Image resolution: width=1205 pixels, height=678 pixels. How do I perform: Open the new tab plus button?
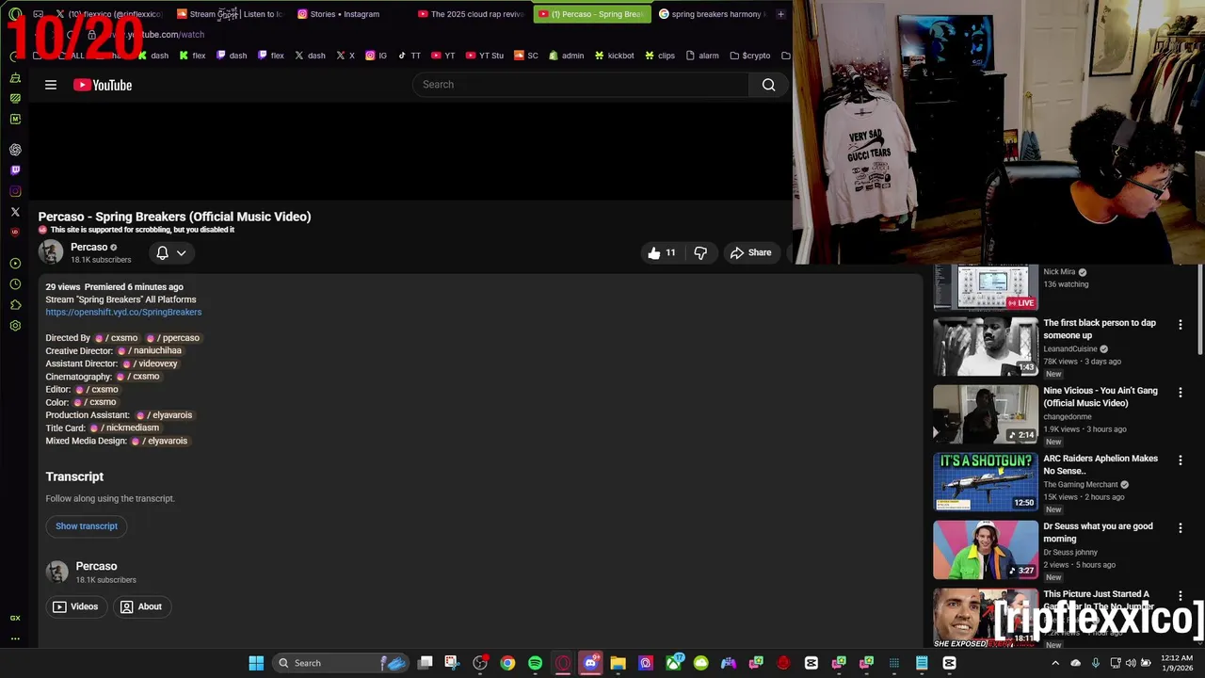click(x=780, y=14)
